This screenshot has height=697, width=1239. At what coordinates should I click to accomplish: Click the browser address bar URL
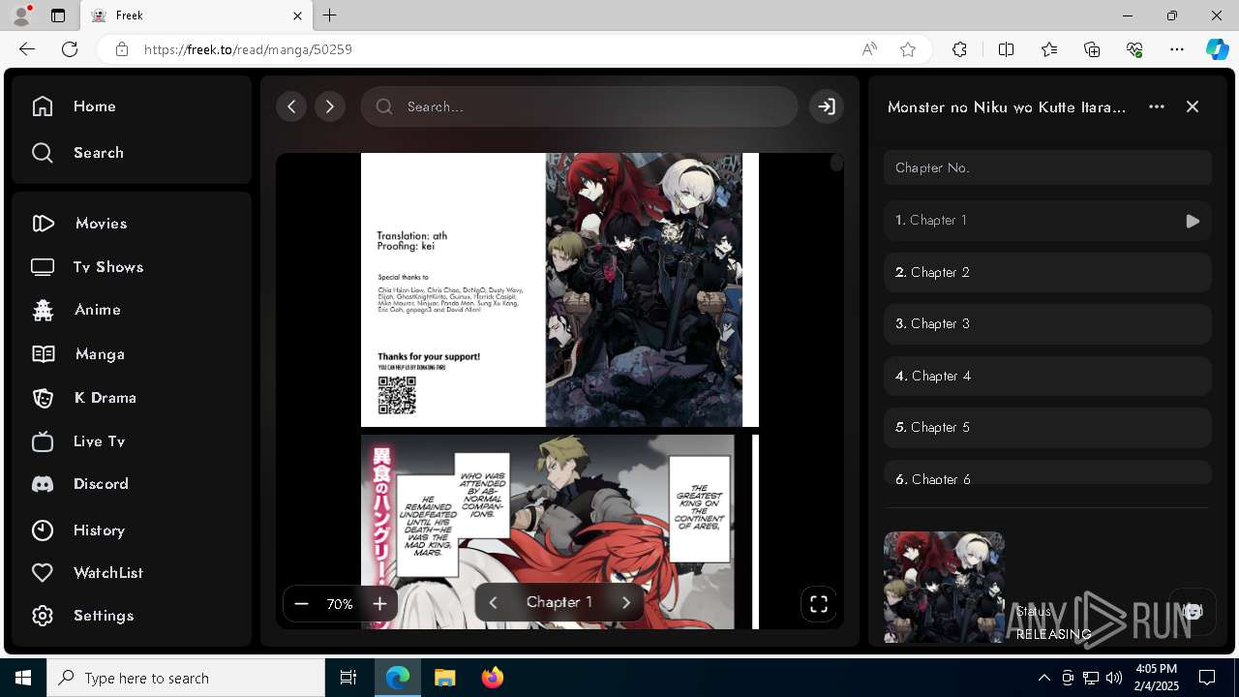tap(248, 49)
